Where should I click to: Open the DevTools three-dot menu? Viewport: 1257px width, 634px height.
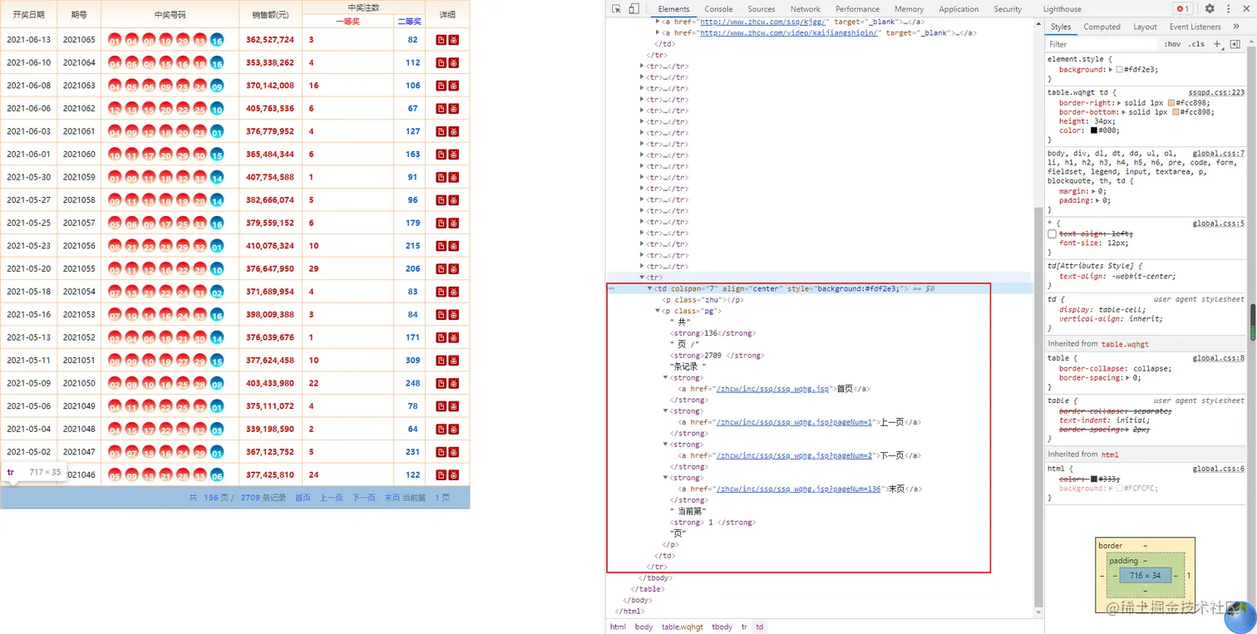coord(1228,8)
